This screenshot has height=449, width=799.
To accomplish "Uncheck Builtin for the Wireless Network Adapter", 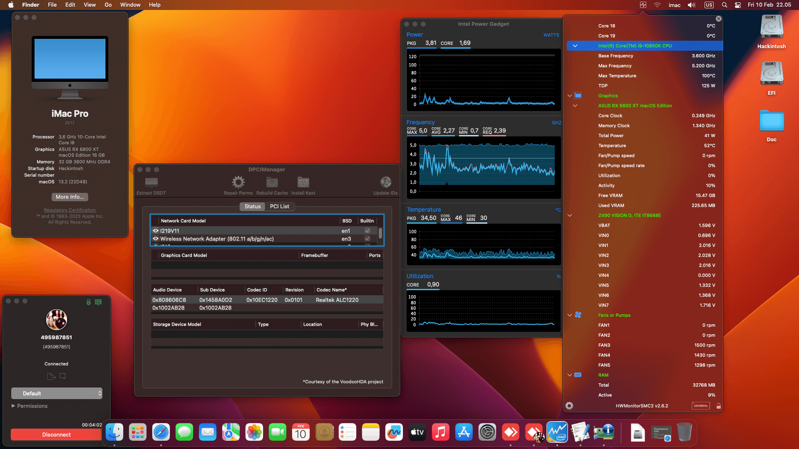I will (367, 239).
